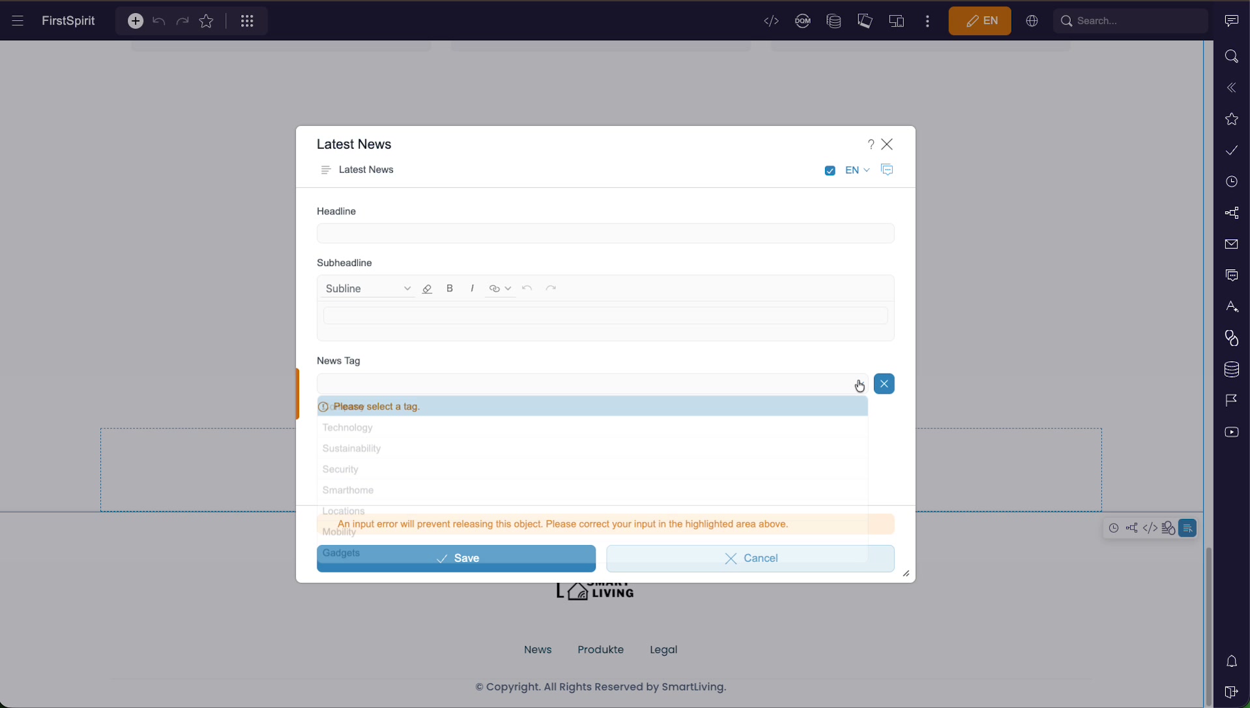Open more options vertical dots
Screen dimensions: 1250x708
click(x=927, y=21)
